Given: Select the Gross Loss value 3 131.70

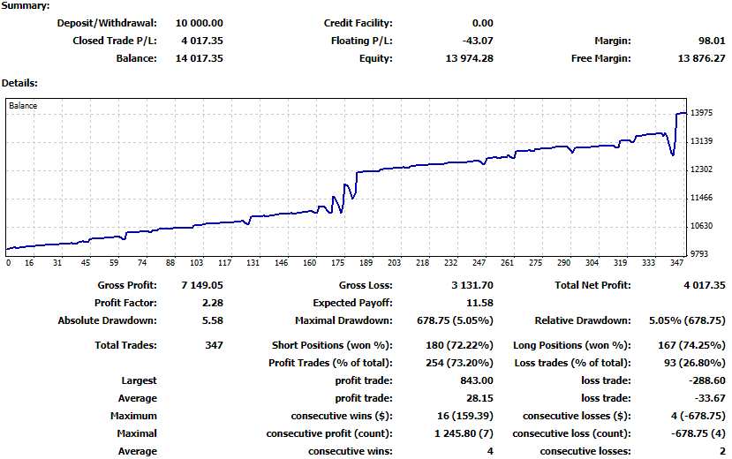Looking at the screenshot, I should tap(472, 285).
